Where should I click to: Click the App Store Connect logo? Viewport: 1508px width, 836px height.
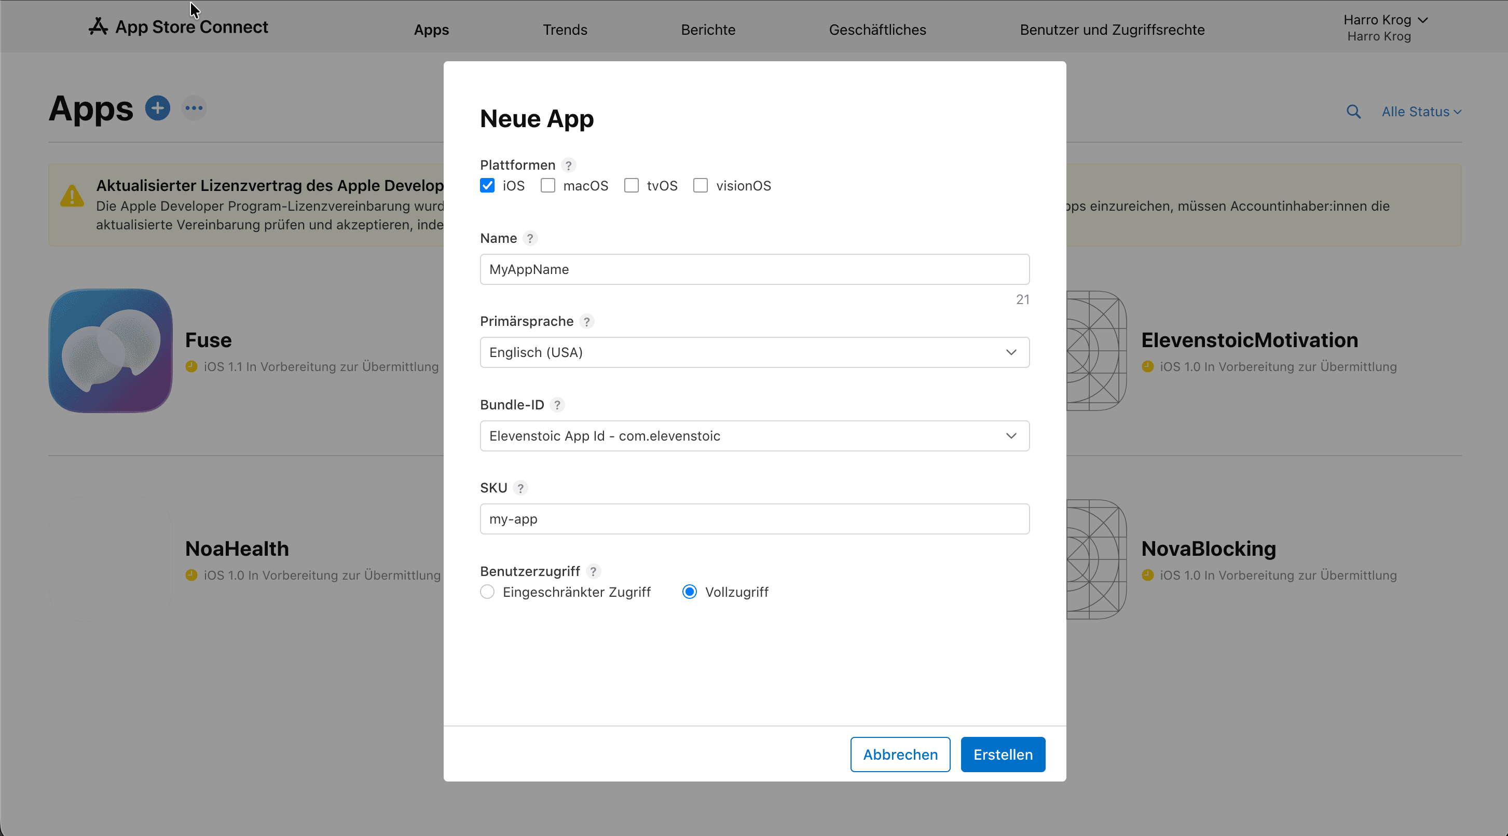(178, 27)
